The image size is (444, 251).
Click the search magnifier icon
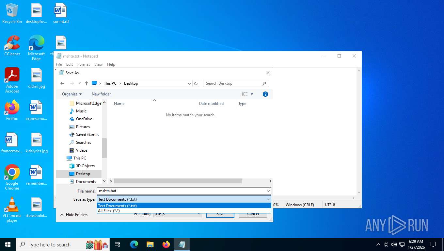(264, 83)
